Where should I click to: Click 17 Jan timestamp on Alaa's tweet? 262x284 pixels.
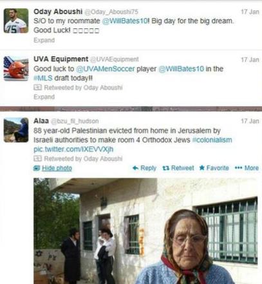250,121
